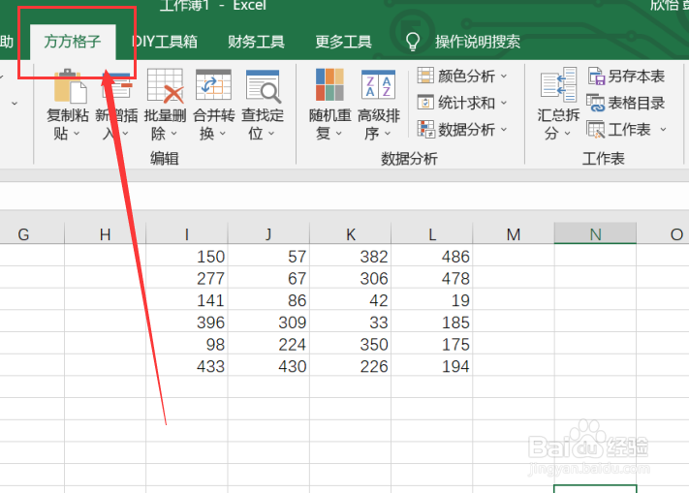This screenshot has height=493, width=689.
Task: Open the 颜色分析 dropdown chevron
Action: (504, 76)
